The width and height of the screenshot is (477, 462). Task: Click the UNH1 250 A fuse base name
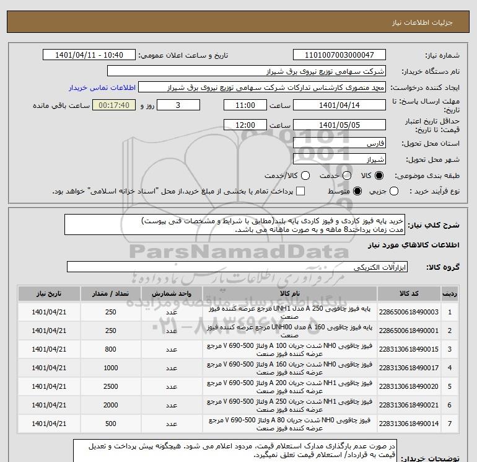[290, 313]
